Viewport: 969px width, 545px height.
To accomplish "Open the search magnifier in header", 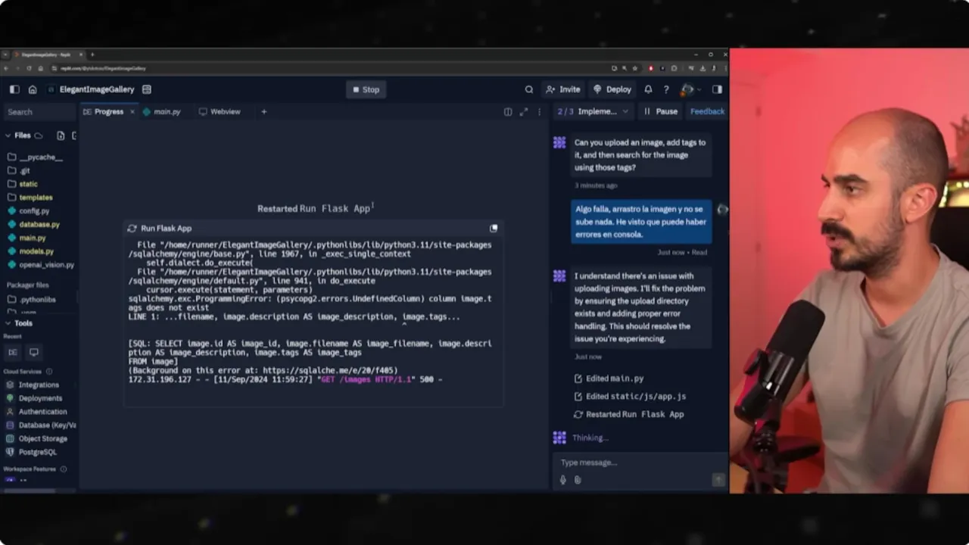I will click(529, 89).
